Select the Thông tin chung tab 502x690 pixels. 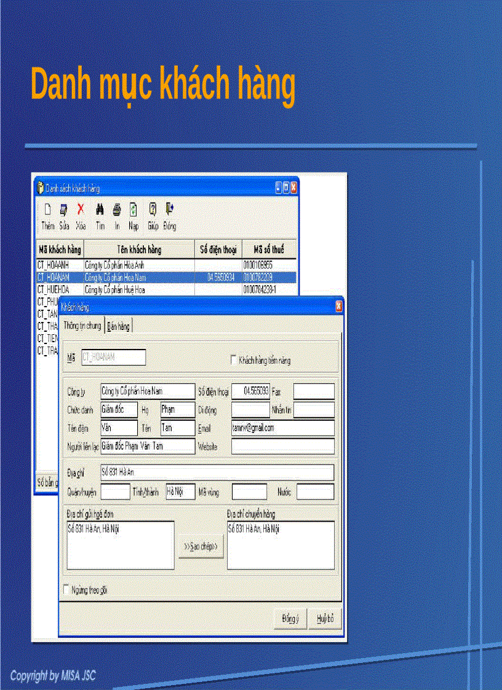coord(82,326)
